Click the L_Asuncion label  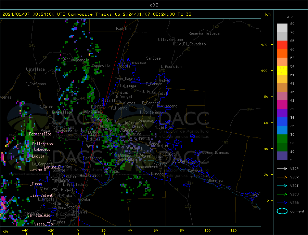coord(171,67)
